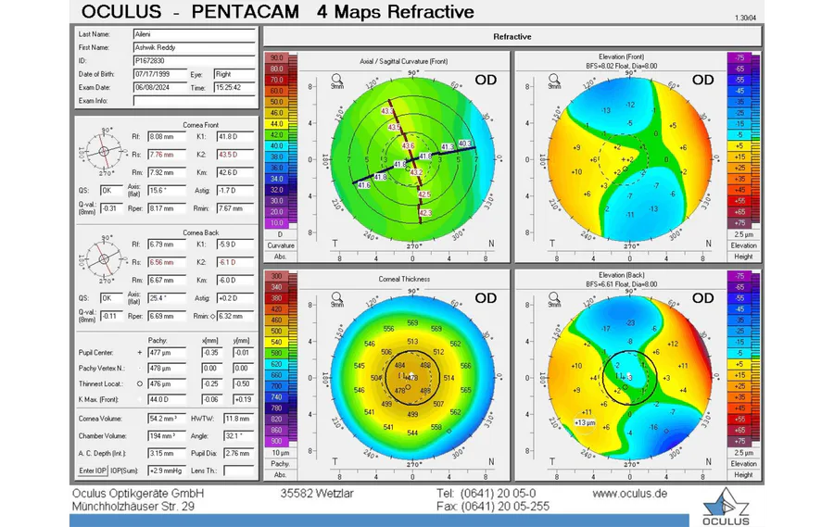This screenshot has width=834, height=527.
Task: Open the www.oculus.de link
Action: 630,494
